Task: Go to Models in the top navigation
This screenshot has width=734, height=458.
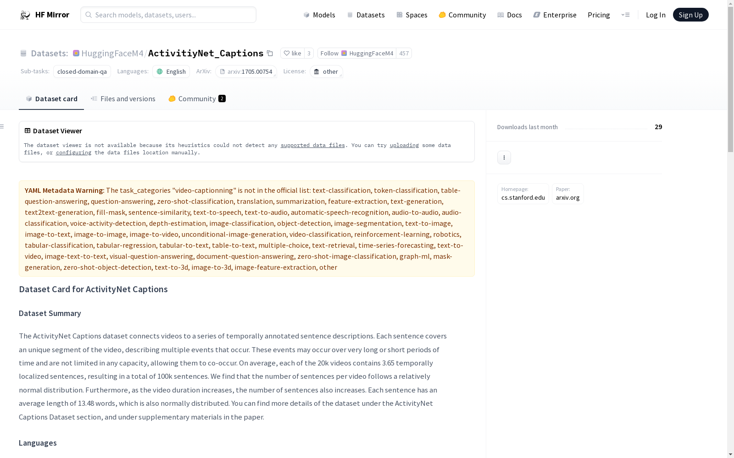Action: (319, 15)
